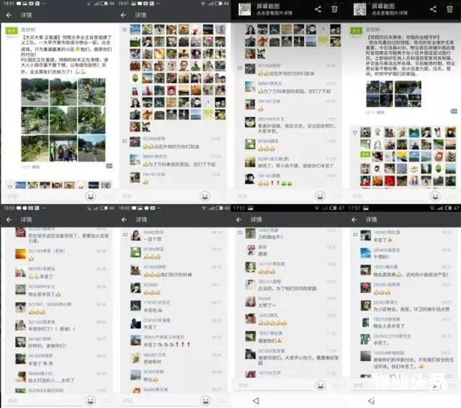
Task: Tap emoji smiley button in top-left panel
Action: click(x=91, y=196)
